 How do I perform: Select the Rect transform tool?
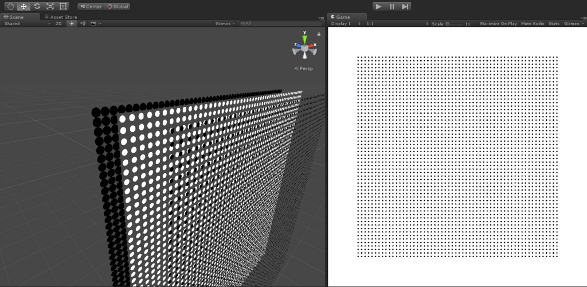pos(63,6)
